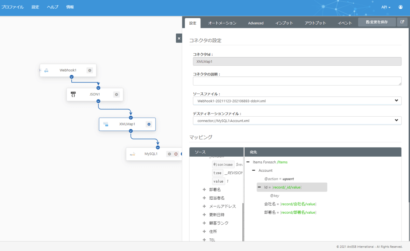
Task: Click the 変更を保存 button
Action: click(377, 22)
